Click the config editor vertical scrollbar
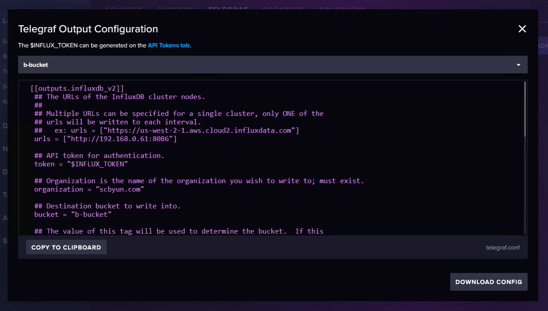The image size is (548, 311). (525, 109)
